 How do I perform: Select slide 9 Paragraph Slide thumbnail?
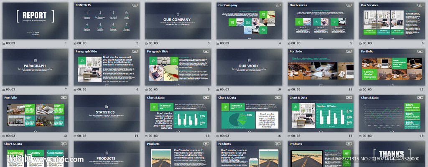[178, 67]
